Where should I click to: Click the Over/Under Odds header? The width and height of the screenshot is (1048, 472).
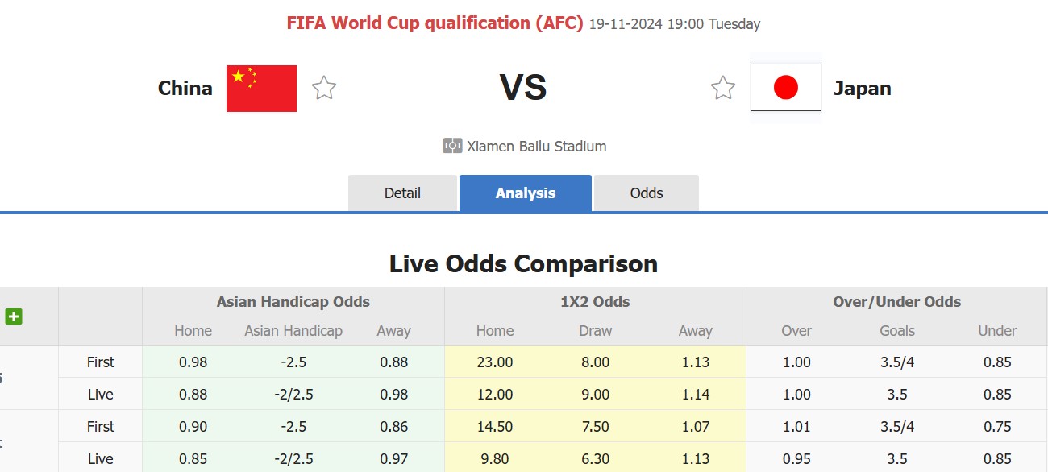896,302
